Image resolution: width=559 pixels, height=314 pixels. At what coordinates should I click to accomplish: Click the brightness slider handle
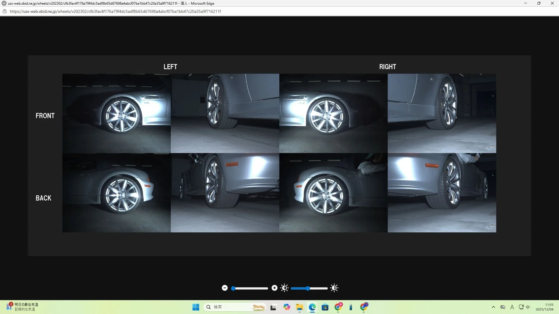(x=308, y=288)
